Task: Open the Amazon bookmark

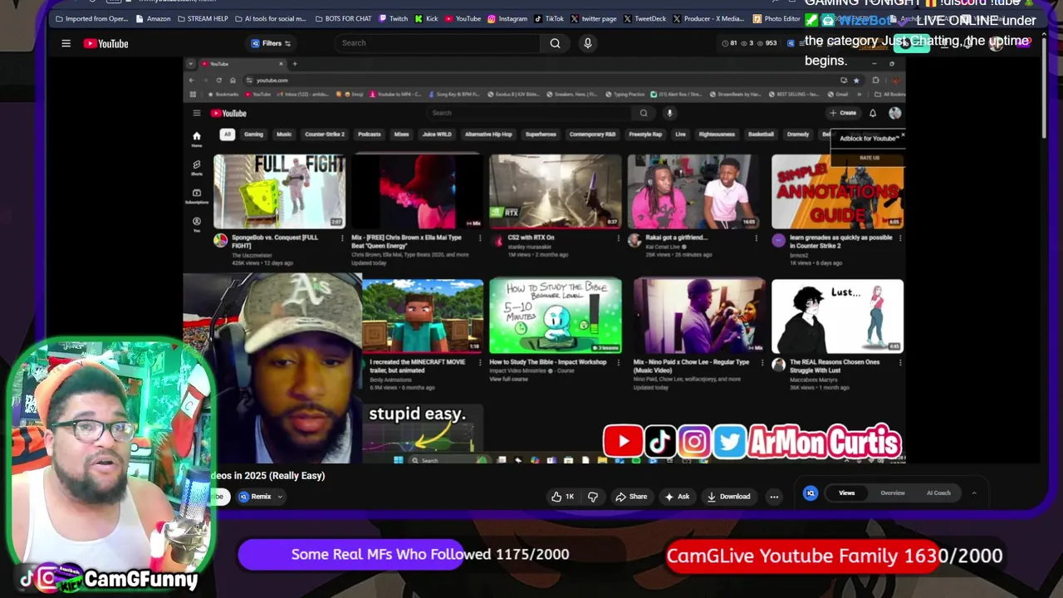Action: (x=153, y=18)
